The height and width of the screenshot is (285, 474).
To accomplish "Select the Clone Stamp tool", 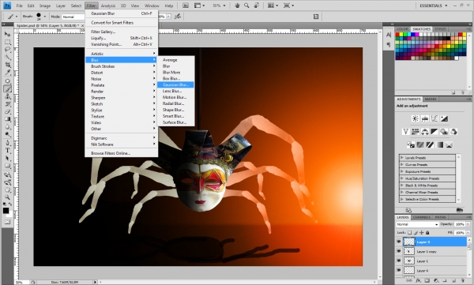I will tap(8, 97).
